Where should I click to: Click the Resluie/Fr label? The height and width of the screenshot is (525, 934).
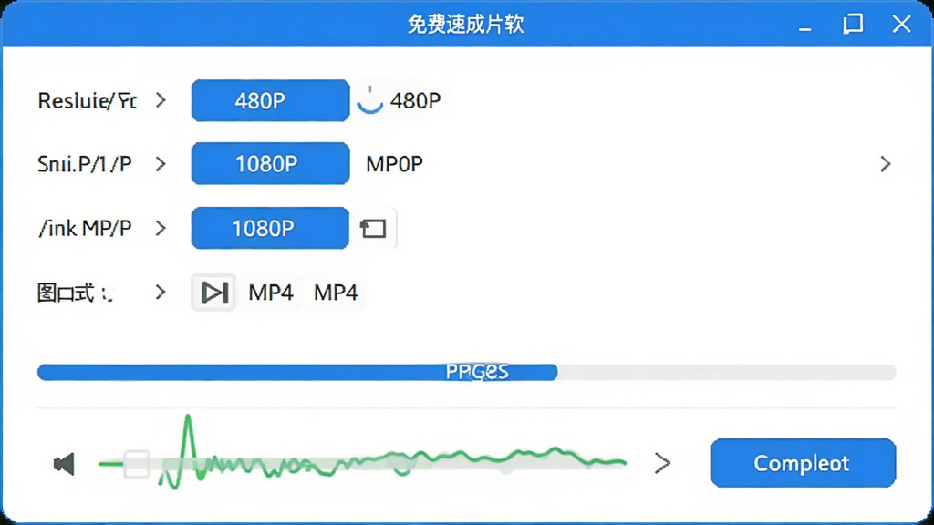[87, 100]
